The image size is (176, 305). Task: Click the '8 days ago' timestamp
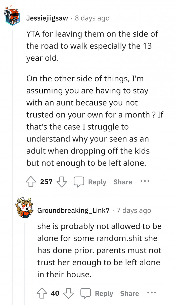pos(92,18)
